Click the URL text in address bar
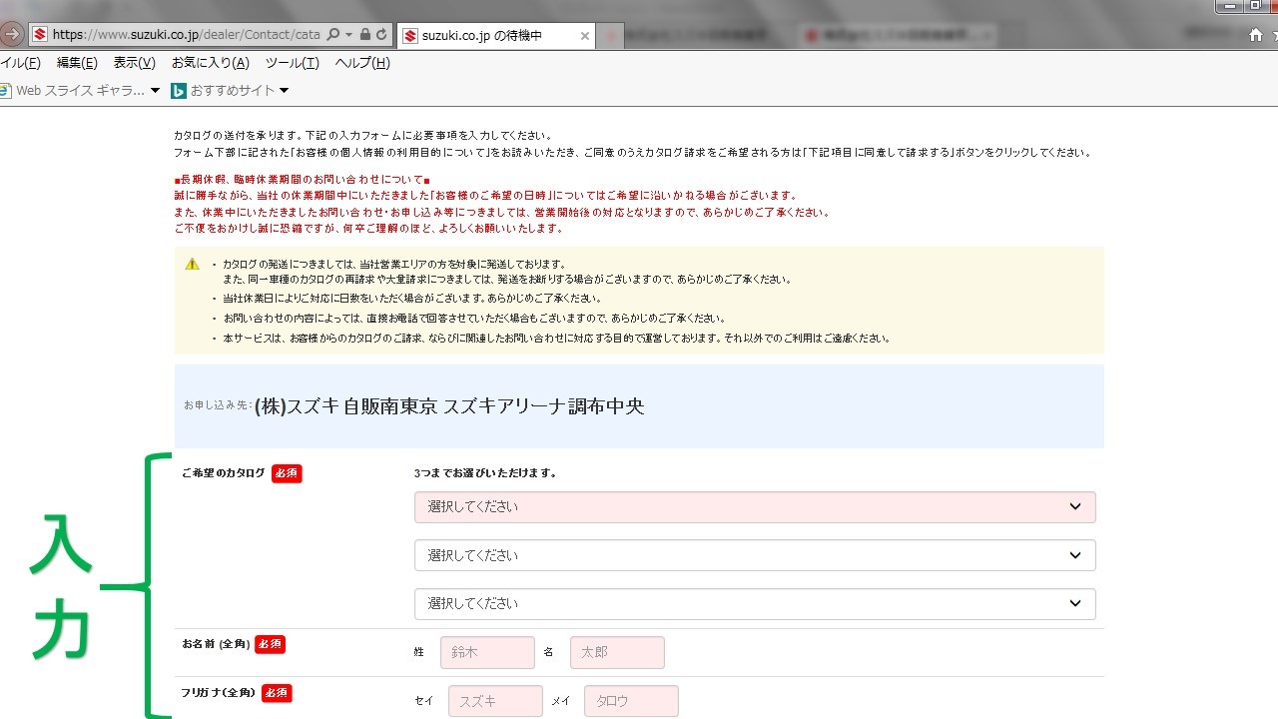1278x719 pixels. coord(186,34)
